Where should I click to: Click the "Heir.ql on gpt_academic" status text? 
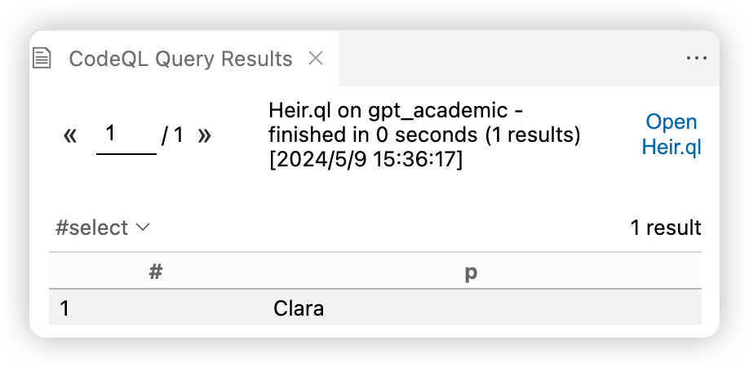pyautogui.click(x=388, y=111)
